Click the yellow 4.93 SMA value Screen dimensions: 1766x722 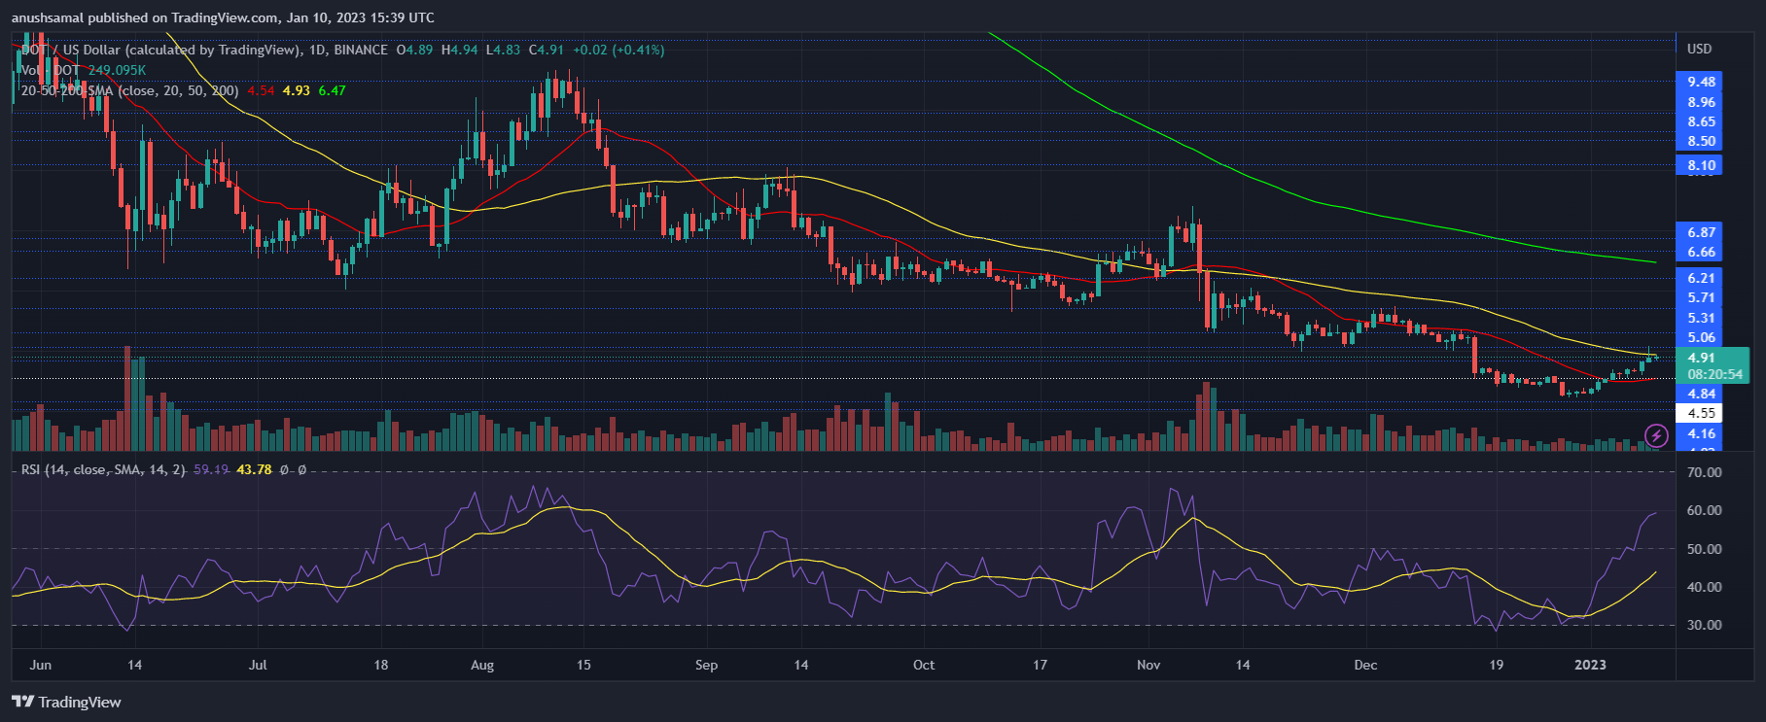[297, 90]
